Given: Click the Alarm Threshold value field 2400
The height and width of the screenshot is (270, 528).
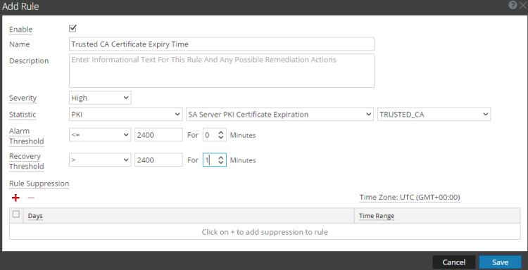Looking at the screenshot, I should [x=158, y=135].
